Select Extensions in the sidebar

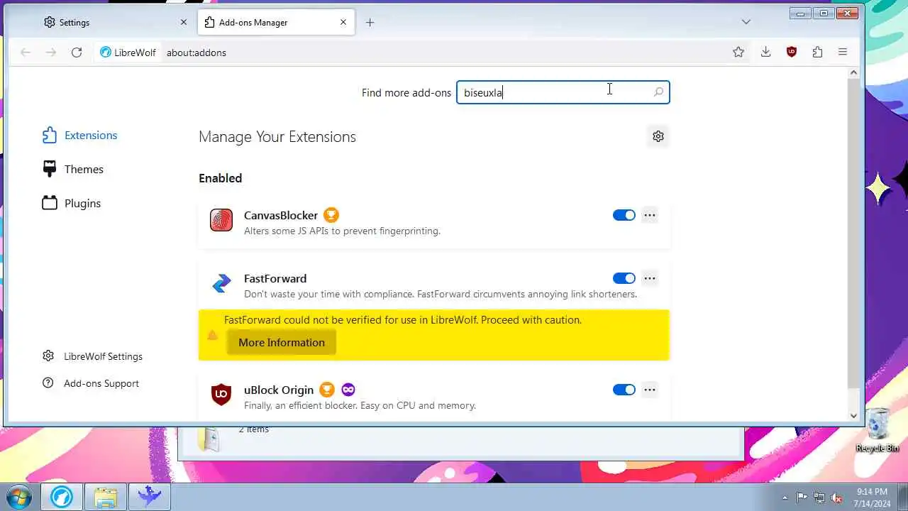click(x=79, y=135)
